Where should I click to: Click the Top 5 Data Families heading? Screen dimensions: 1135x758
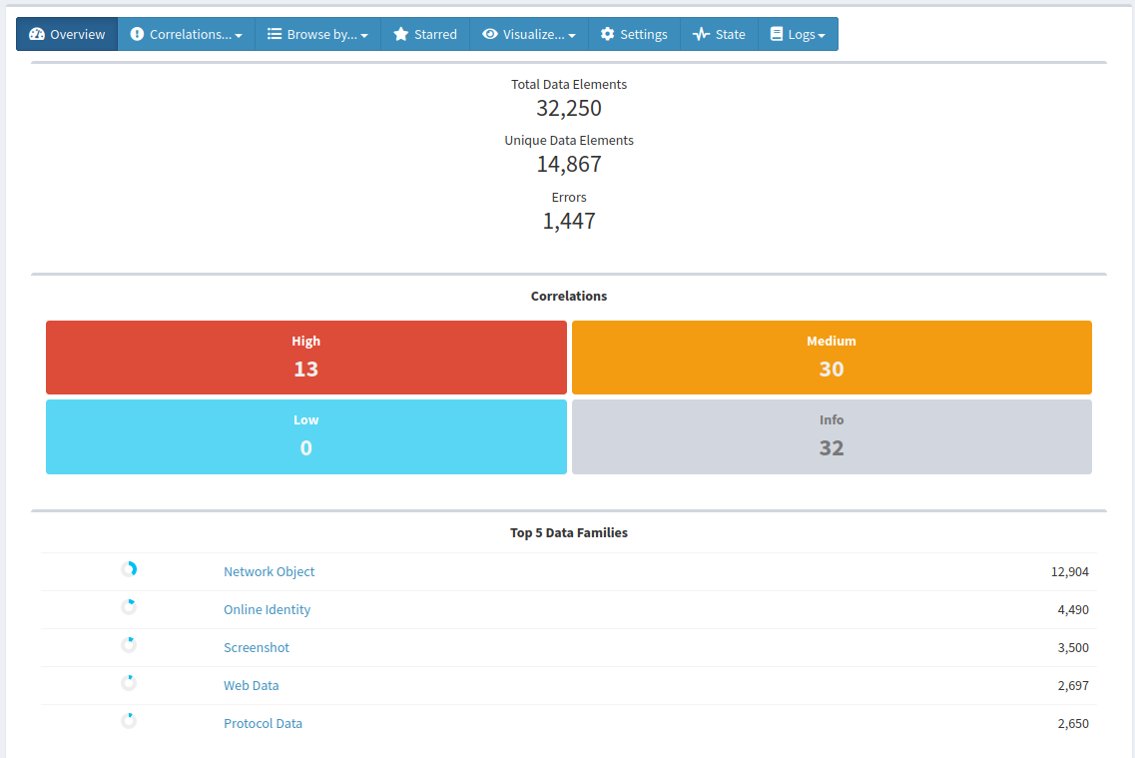(569, 533)
